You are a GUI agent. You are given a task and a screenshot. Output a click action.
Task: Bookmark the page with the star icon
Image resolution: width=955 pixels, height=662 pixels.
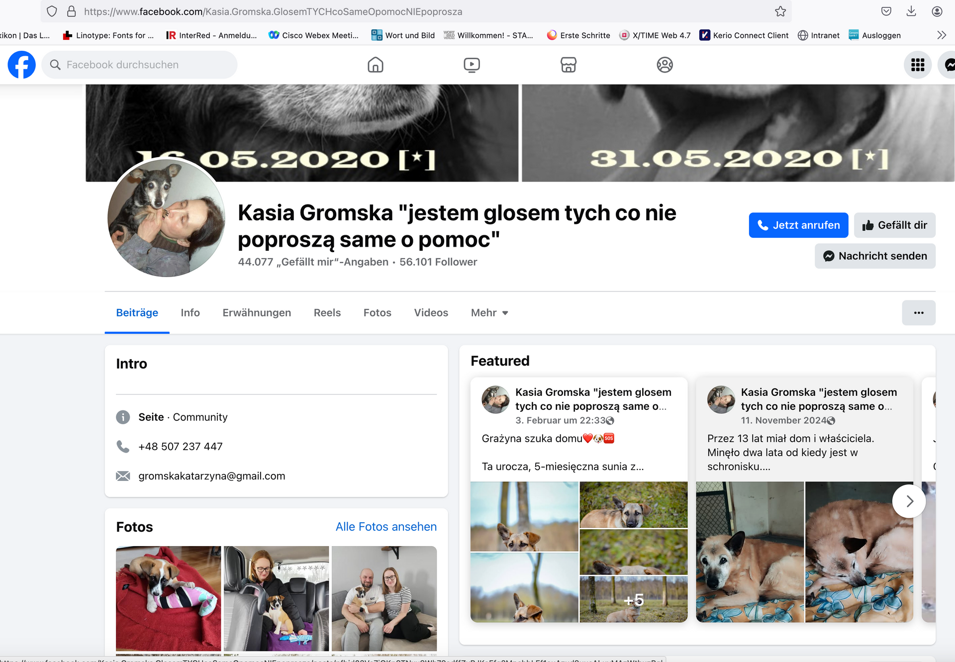coord(780,11)
